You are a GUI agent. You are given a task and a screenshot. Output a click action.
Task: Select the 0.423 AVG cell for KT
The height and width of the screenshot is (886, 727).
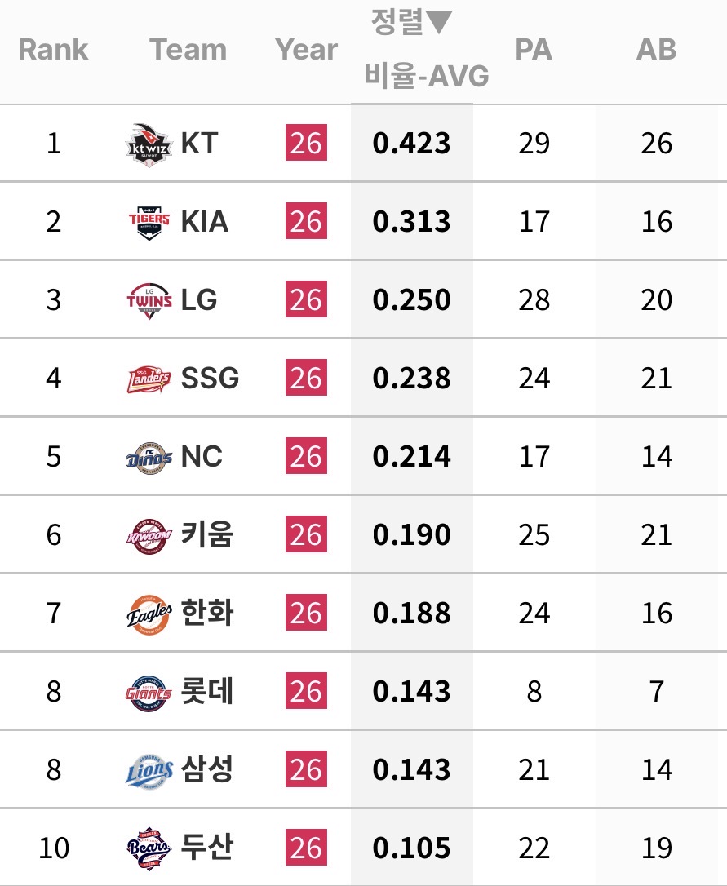[411, 143]
